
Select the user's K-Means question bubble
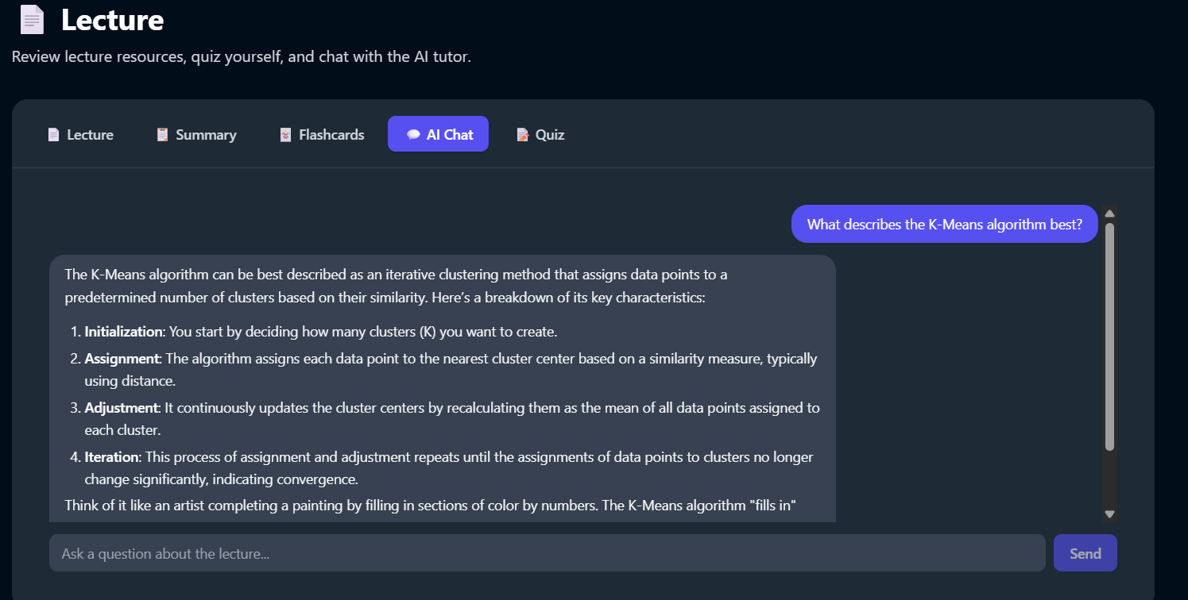point(944,224)
